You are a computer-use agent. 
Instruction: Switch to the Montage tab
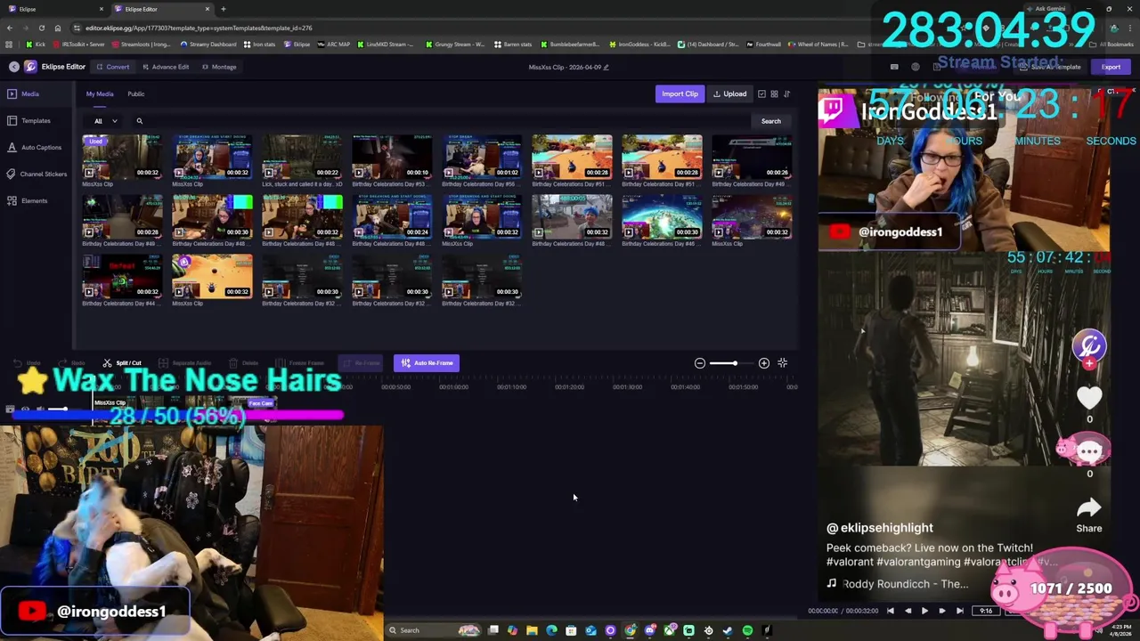(x=219, y=67)
